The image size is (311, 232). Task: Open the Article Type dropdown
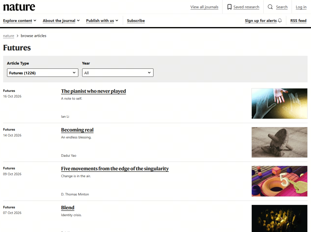tap(43, 73)
